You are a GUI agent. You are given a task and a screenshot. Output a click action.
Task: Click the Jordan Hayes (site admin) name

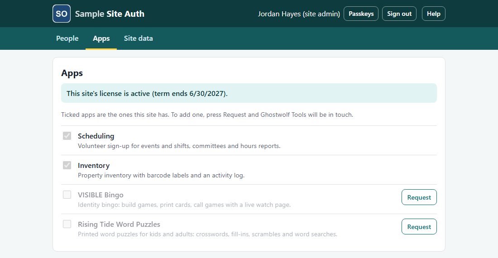(x=298, y=14)
